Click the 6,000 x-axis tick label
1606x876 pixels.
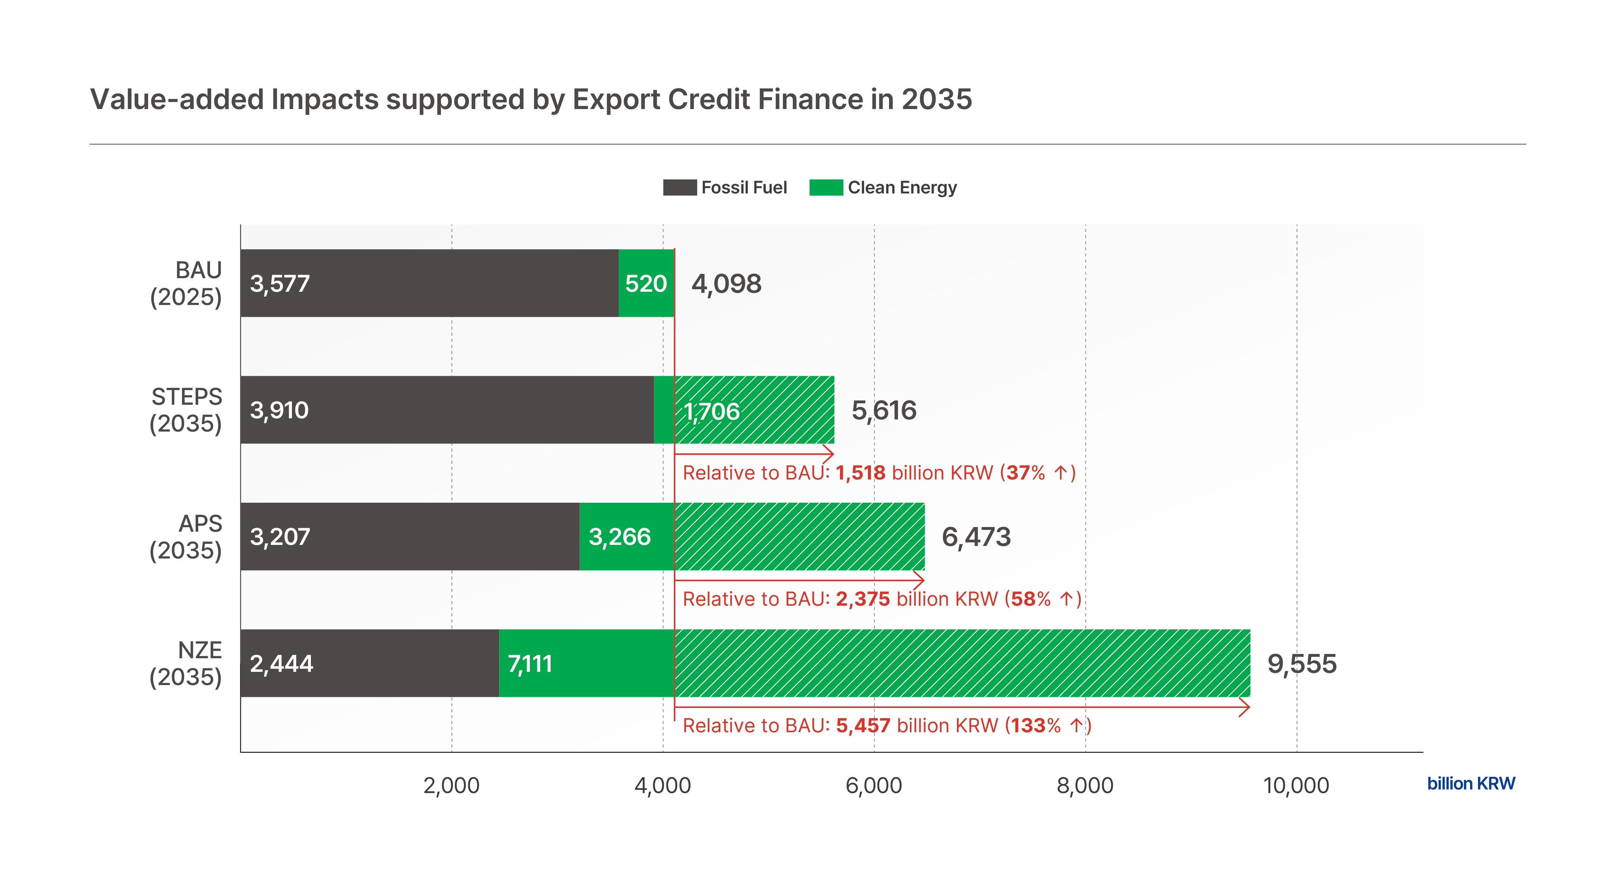873,785
